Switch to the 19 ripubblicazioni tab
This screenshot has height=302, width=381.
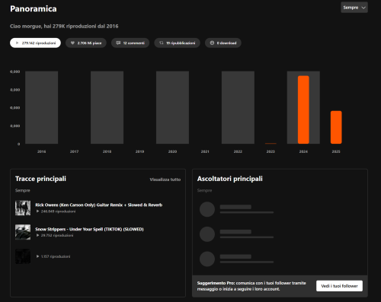click(x=177, y=43)
